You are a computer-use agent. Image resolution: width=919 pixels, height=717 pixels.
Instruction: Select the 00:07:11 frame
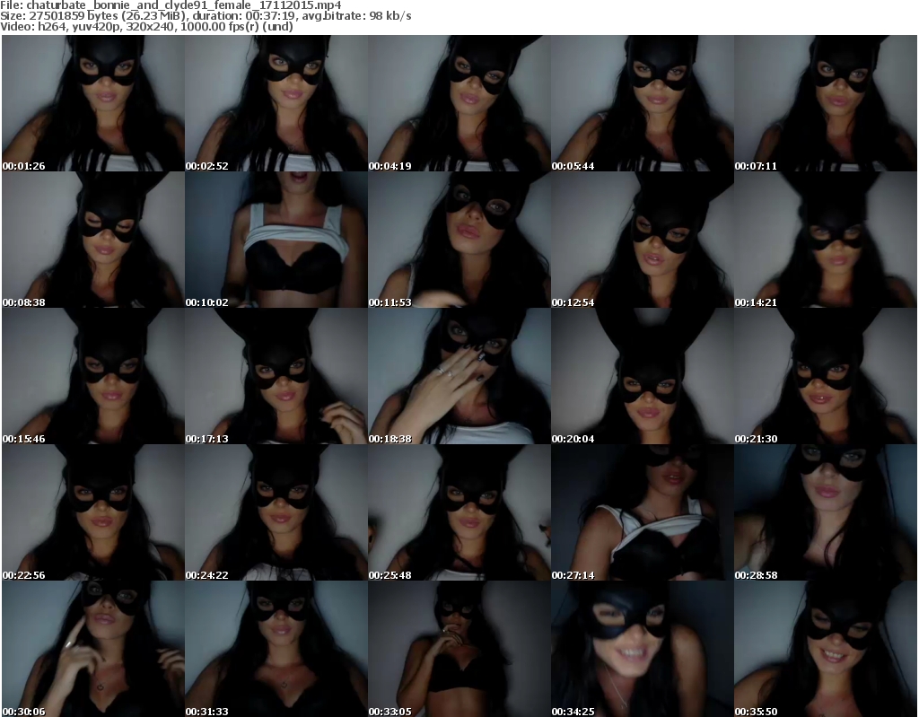pyautogui.click(x=826, y=103)
